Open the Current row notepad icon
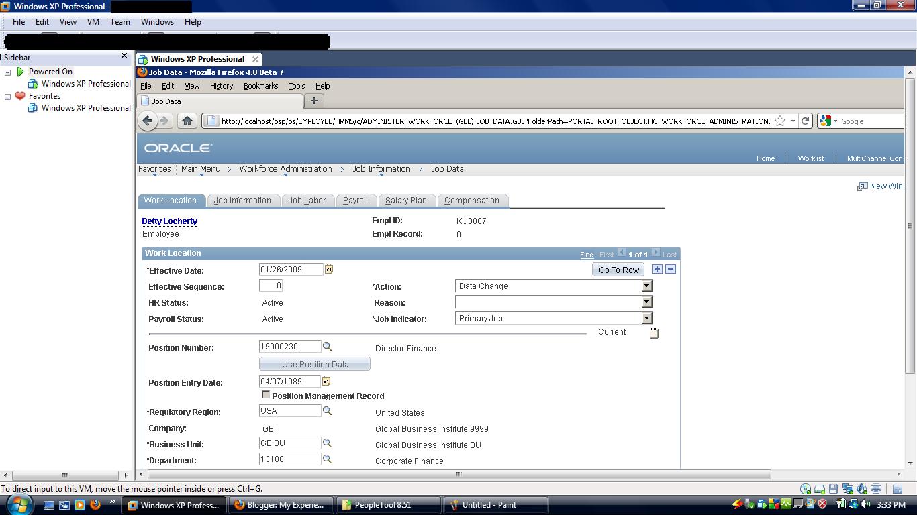This screenshot has width=917, height=515. pos(654,332)
